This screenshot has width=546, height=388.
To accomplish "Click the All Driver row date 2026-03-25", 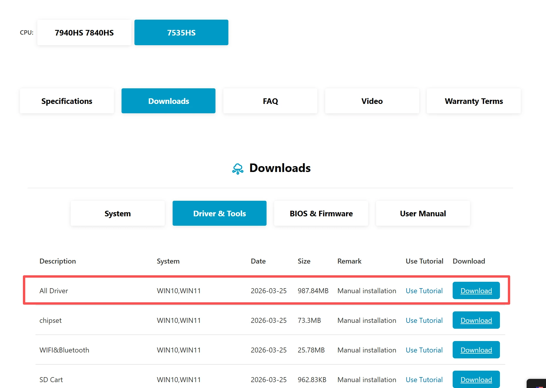I will tap(269, 291).
